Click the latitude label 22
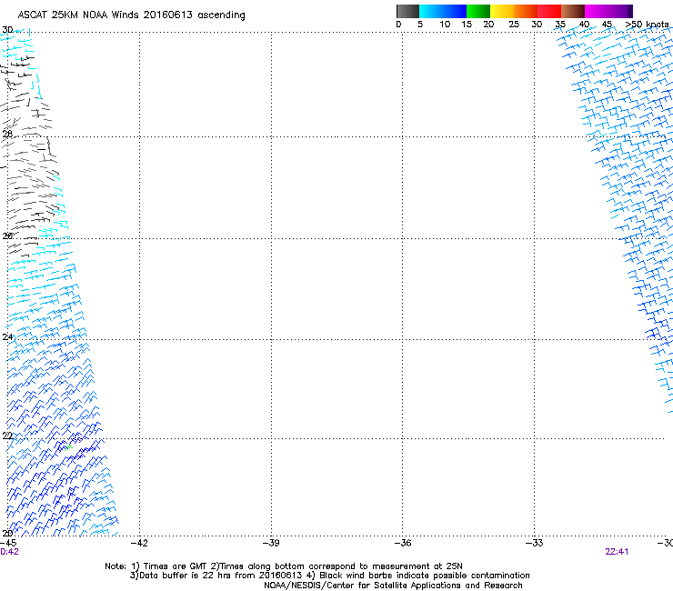Image resolution: width=673 pixels, height=591 pixels. tap(7, 436)
